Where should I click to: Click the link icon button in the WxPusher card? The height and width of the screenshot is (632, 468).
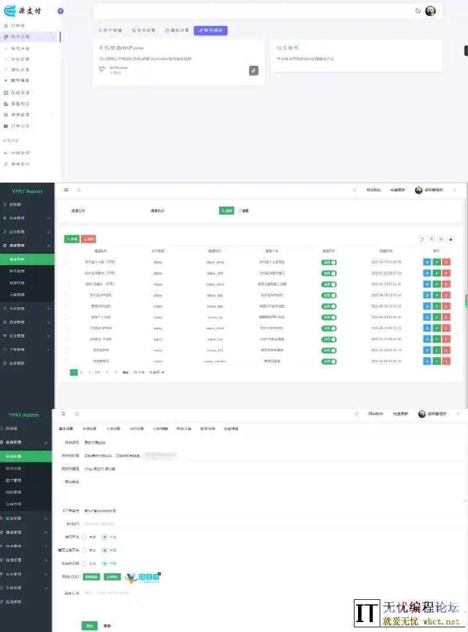[x=253, y=70]
